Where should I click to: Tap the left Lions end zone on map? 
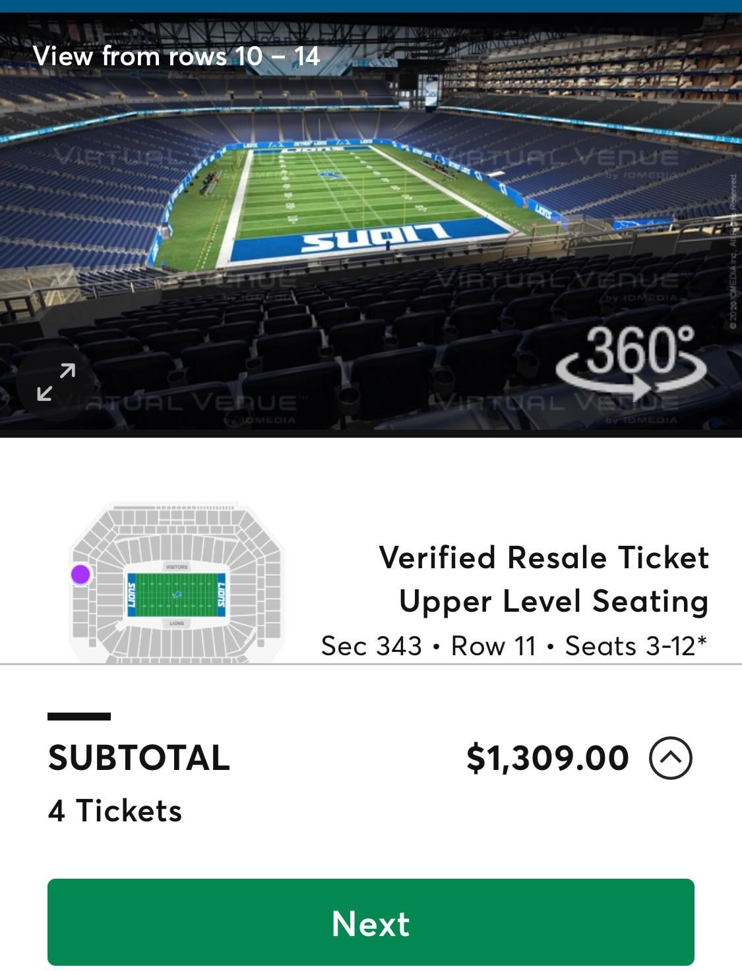[131, 595]
